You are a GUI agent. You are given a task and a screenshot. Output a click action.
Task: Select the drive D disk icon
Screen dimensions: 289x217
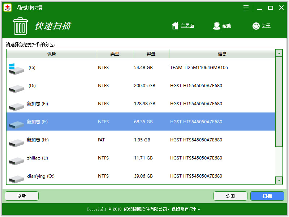click(16, 89)
